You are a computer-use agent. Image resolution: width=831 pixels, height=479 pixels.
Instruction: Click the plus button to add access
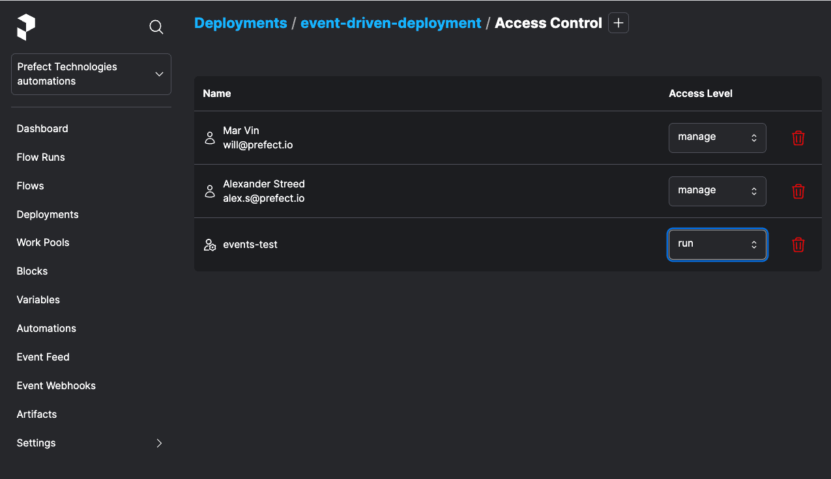[x=618, y=23]
